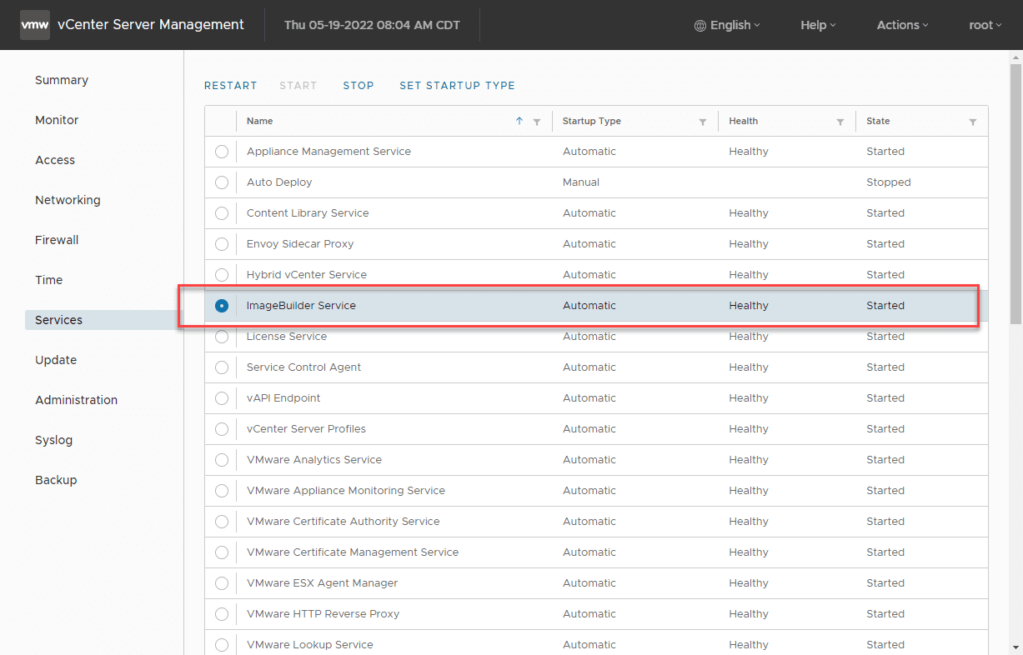Click the Name column sort arrow
Image resolution: width=1023 pixels, height=655 pixels.
click(519, 121)
